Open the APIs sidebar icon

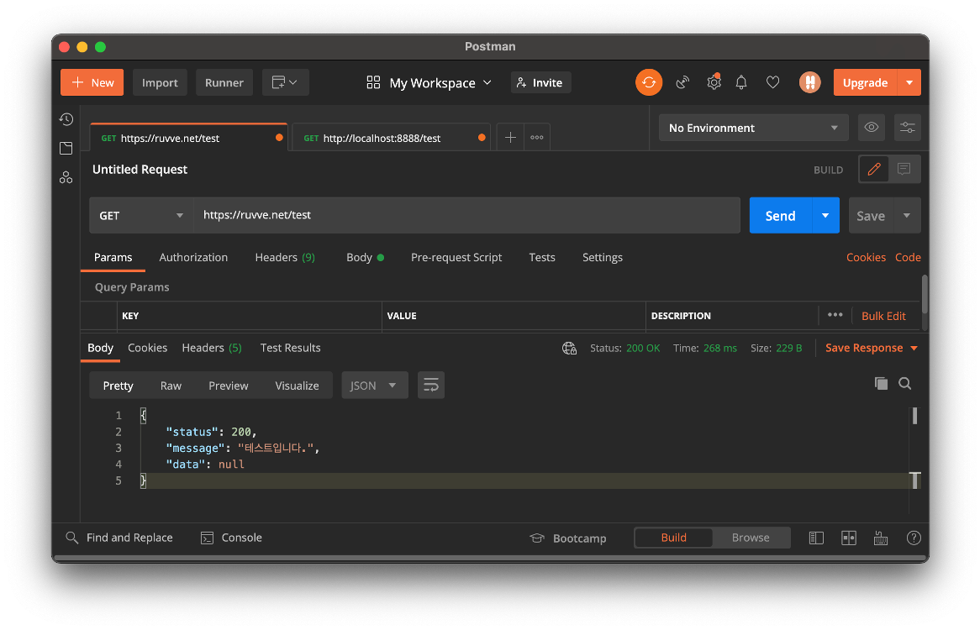pyautogui.click(x=66, y=177)
